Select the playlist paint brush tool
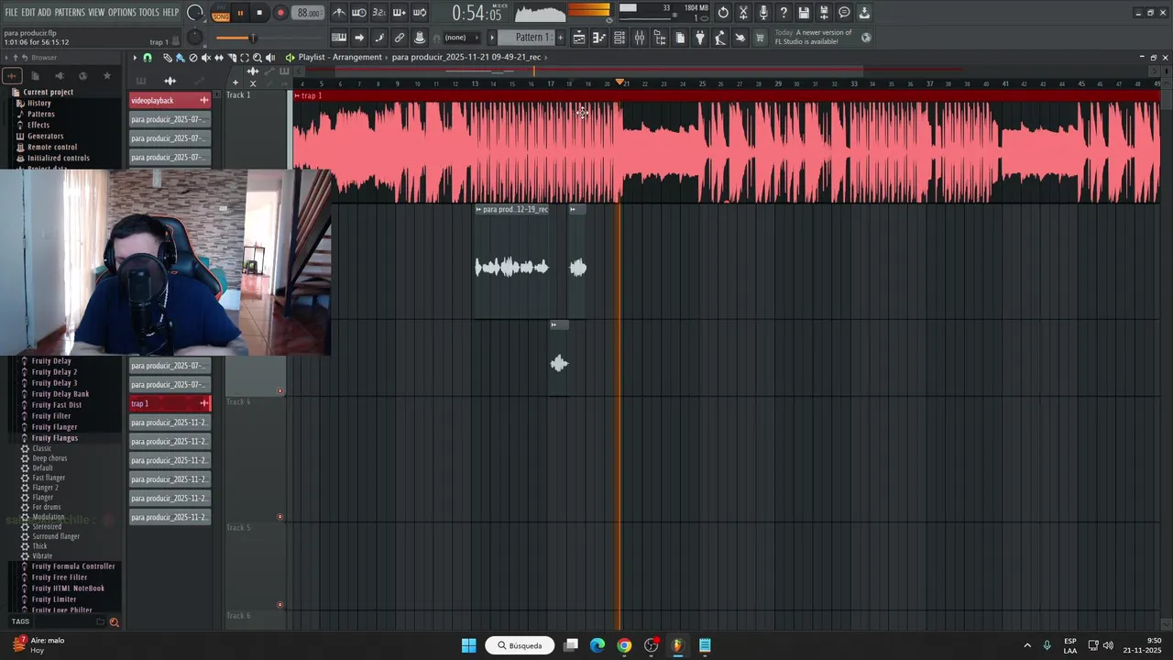Viewport: 1173px width, 660px height. pyautogui.click(x=181, y=58)
